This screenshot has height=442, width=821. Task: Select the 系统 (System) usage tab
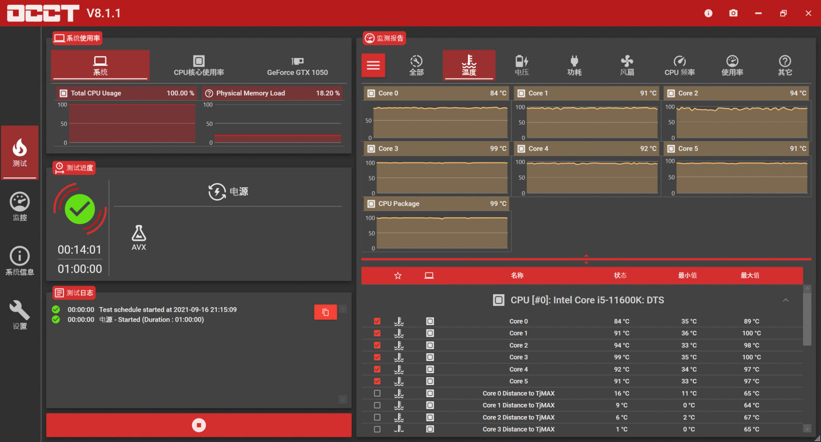point(100,65)
